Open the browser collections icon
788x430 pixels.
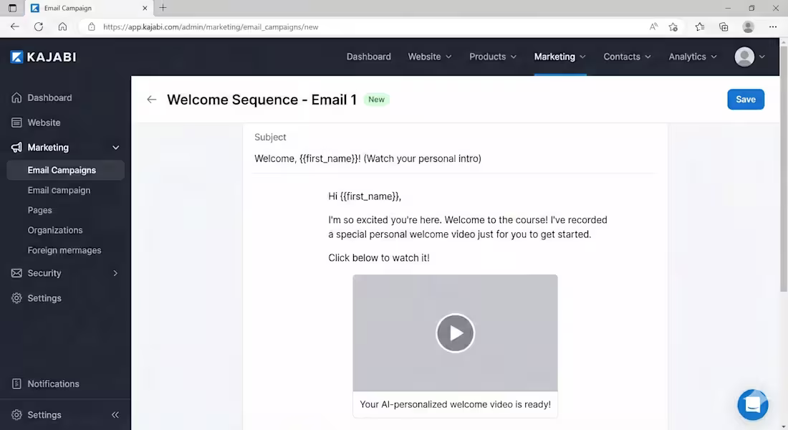pyautogui.click(x=724, y=27)
